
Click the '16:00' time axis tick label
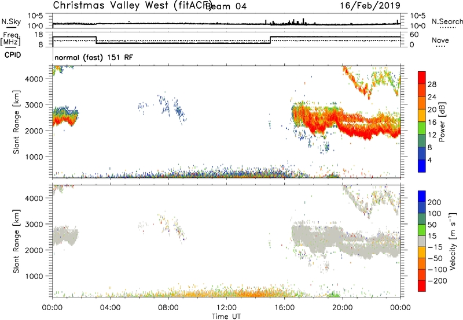coord(284,308)
